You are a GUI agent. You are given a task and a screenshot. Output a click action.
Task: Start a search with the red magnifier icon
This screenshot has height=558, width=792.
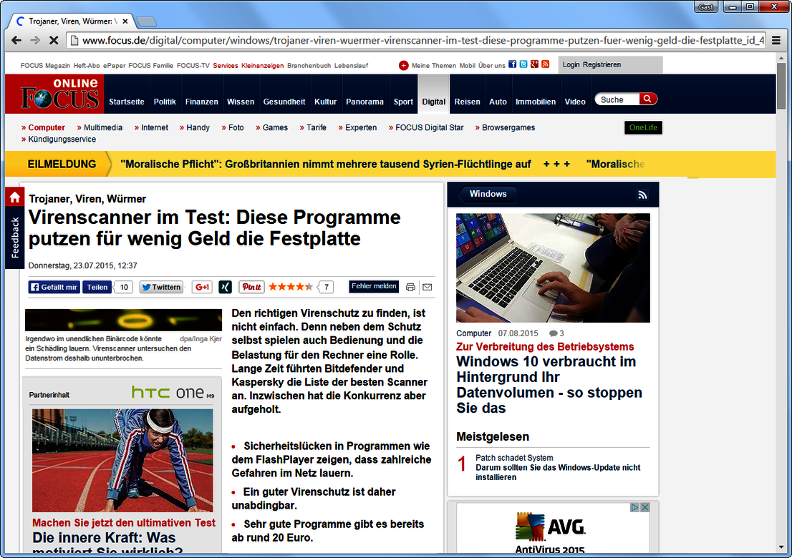[x=647, y=99]
